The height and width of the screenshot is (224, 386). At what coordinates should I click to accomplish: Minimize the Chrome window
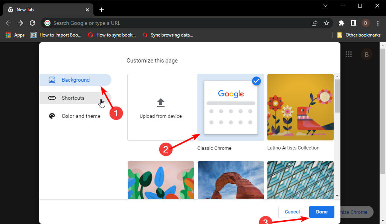(x=342, y=6)
